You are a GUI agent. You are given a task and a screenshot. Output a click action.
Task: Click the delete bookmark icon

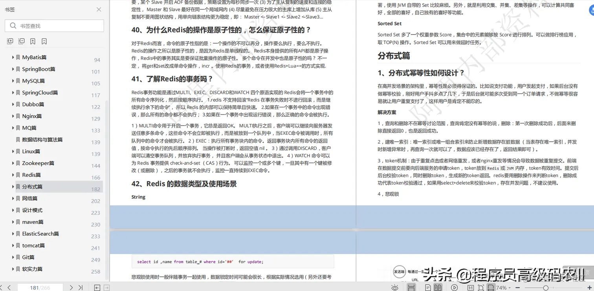point(44,41)
